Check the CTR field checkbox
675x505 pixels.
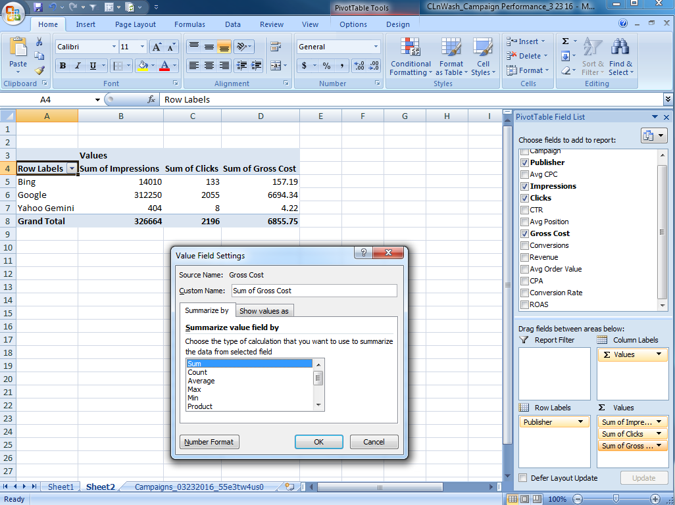524,210
